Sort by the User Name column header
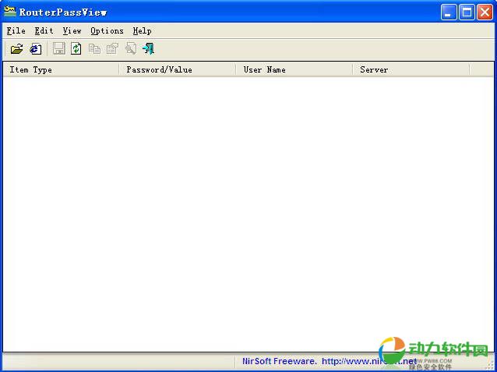Viewport: 497px width, 372px height. [x=294, y=69]
